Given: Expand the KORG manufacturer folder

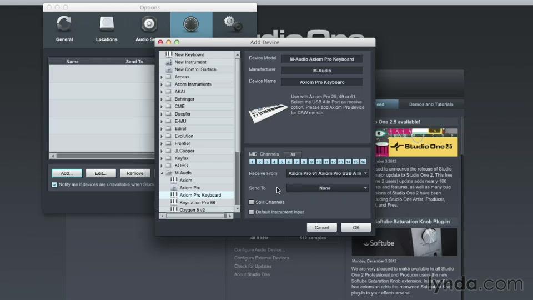Looking at the screenshot, I should click(162, 166).
